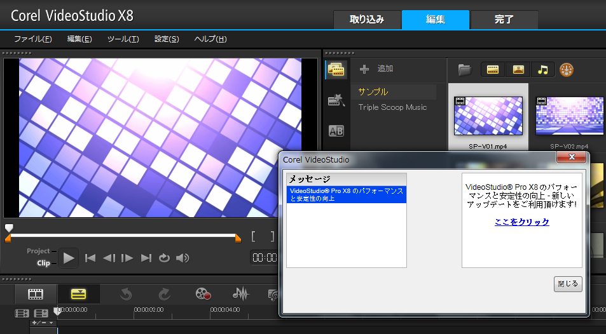The image size is (606, 334).
Task: Select the SP-V02.mp4 thumbnail
Action: point(570,116)
